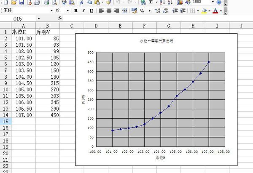This screenshot has height=173, width=253.
Task: Show the Drawing toolbar icon
Action: pyautogui.click(x=188, y=2)
